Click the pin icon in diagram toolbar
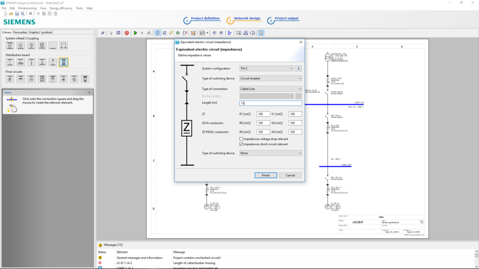The height and width of the screenshot is (269, 479). point(103,33)
